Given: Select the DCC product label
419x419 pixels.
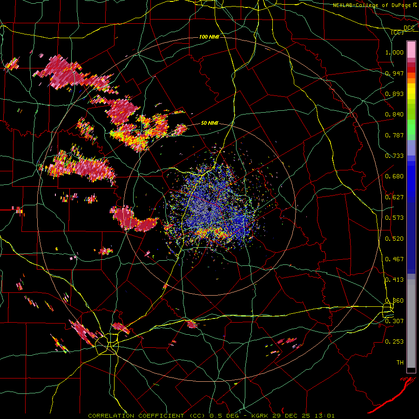Looking at the screenshot, I should [409, 28].
